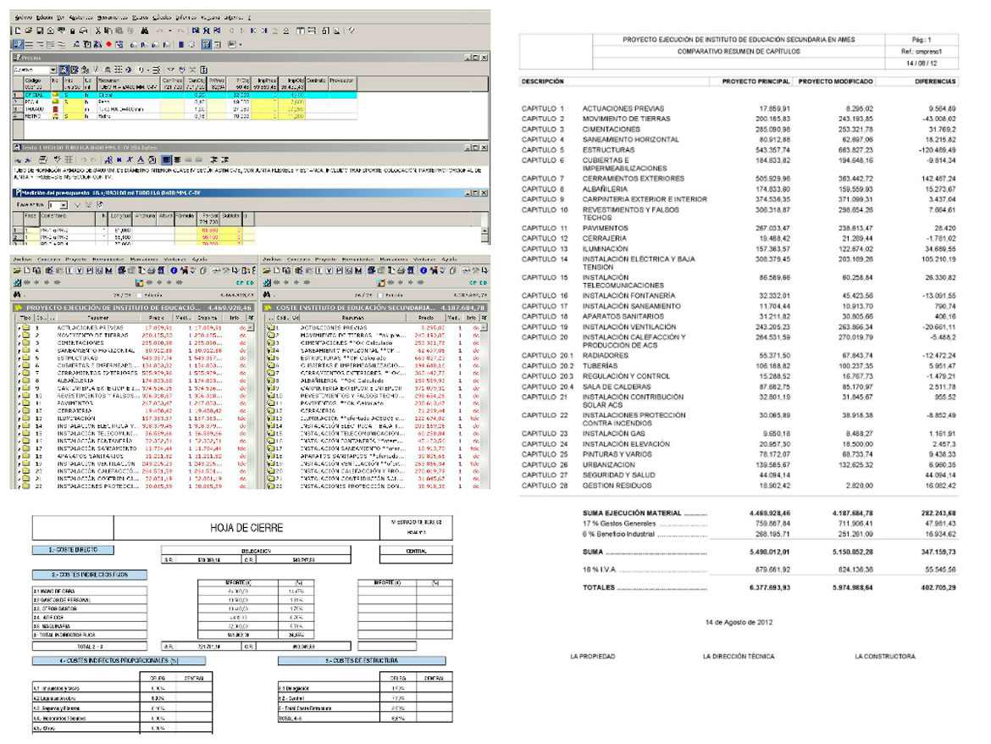Click the Save icon in the top toolbar
Screen dimensions: 991x744
[x=38, y=31]
